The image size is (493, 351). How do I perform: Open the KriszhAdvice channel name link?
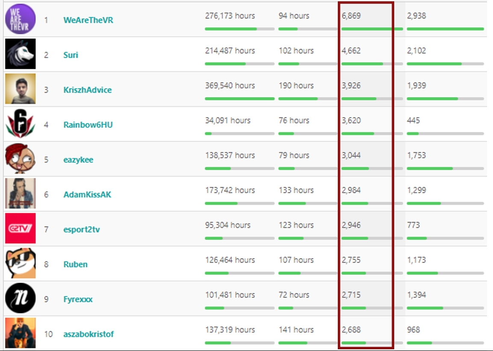tap(87, 90)
